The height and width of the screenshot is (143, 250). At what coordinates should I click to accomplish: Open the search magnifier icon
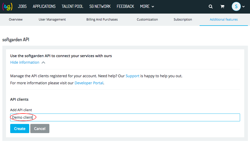[211, 7]
